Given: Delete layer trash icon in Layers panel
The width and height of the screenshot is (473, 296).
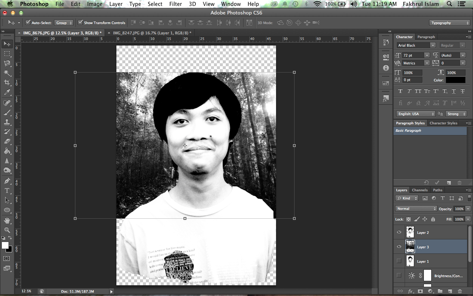Looking at the screenshot, I should pyautogui.click(x=460, y=291).
